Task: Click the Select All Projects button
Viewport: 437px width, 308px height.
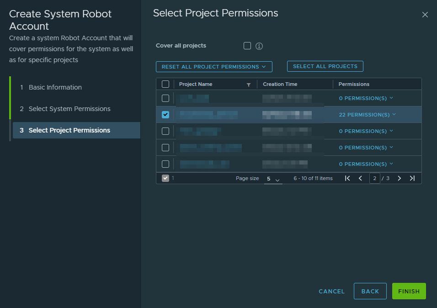Action: [325, 66]
